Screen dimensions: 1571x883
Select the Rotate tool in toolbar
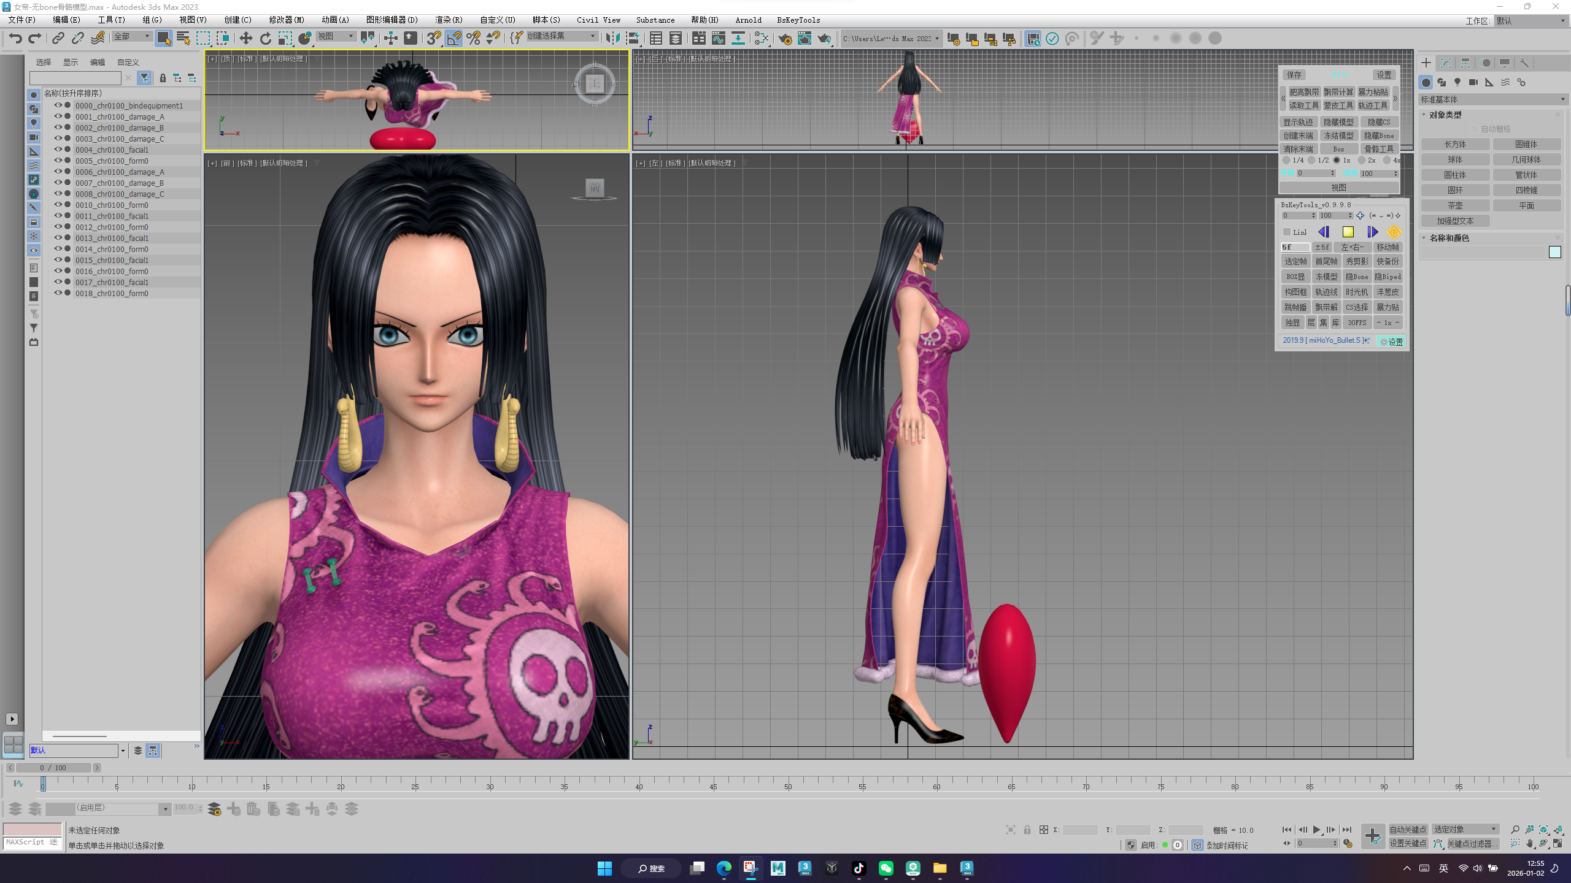coord(265,39)
